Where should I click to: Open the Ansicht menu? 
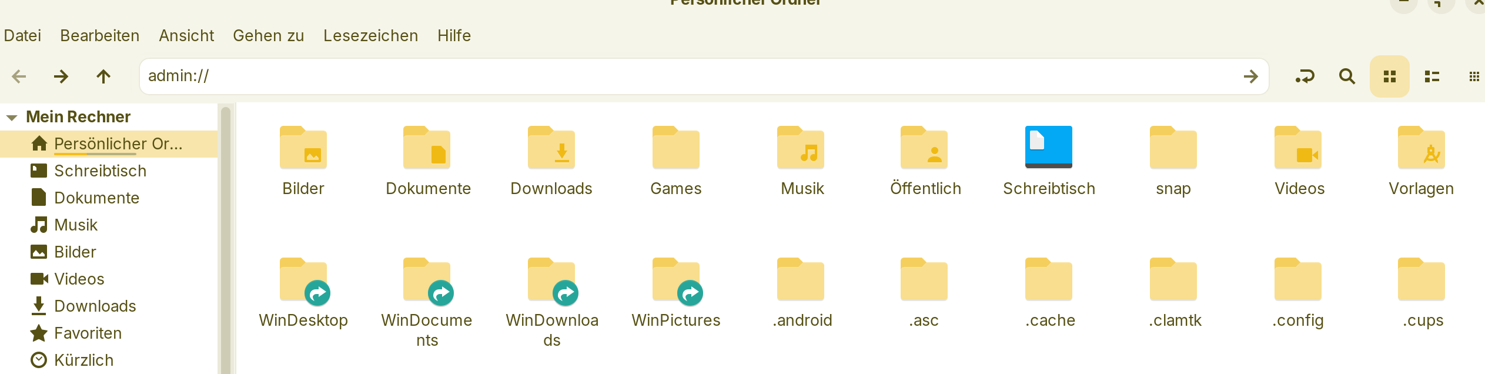[x=186, y=36]
